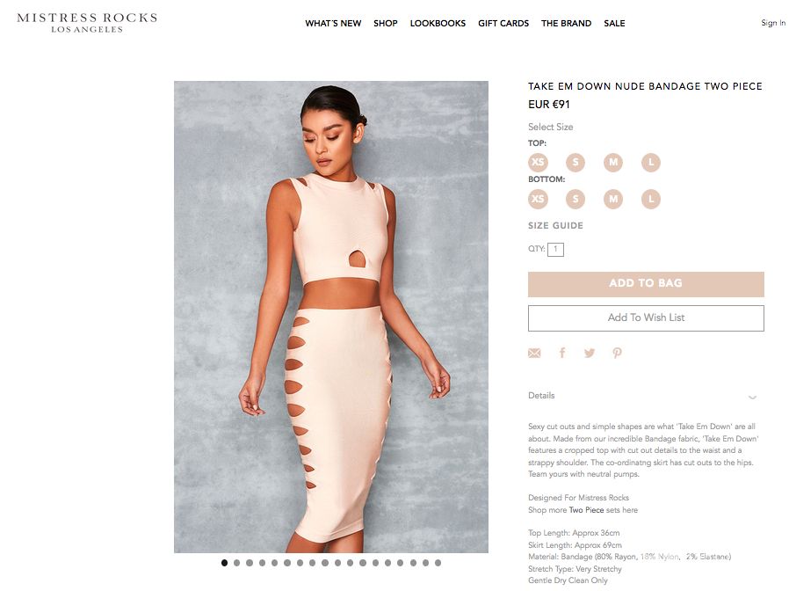Select top size M
The width and height of the screenshot is (789, 591).
tap(613, 162)
